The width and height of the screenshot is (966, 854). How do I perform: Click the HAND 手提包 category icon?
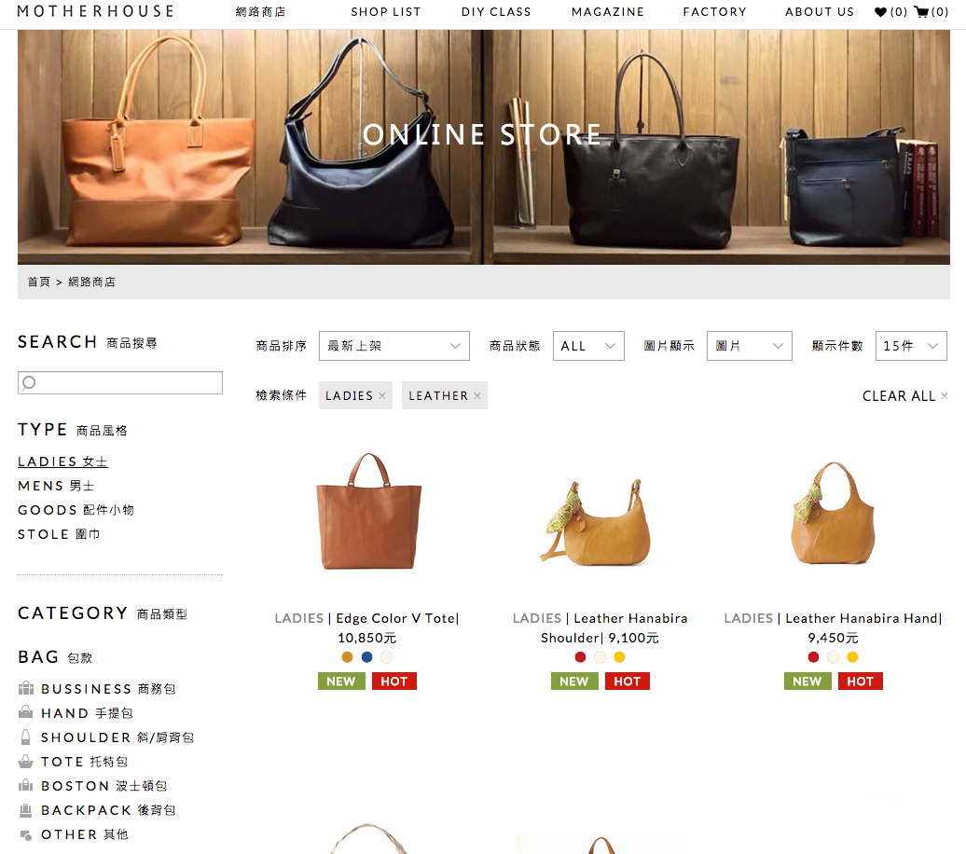tap(26, 712)
